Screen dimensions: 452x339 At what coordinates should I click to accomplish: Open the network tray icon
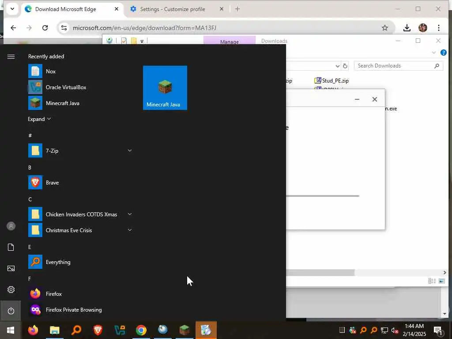384,330
